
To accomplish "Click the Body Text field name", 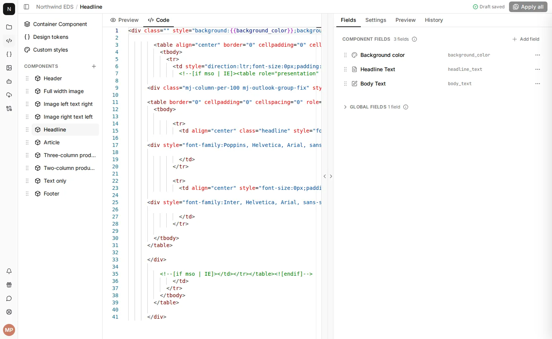I will click(x=373, y=84).
